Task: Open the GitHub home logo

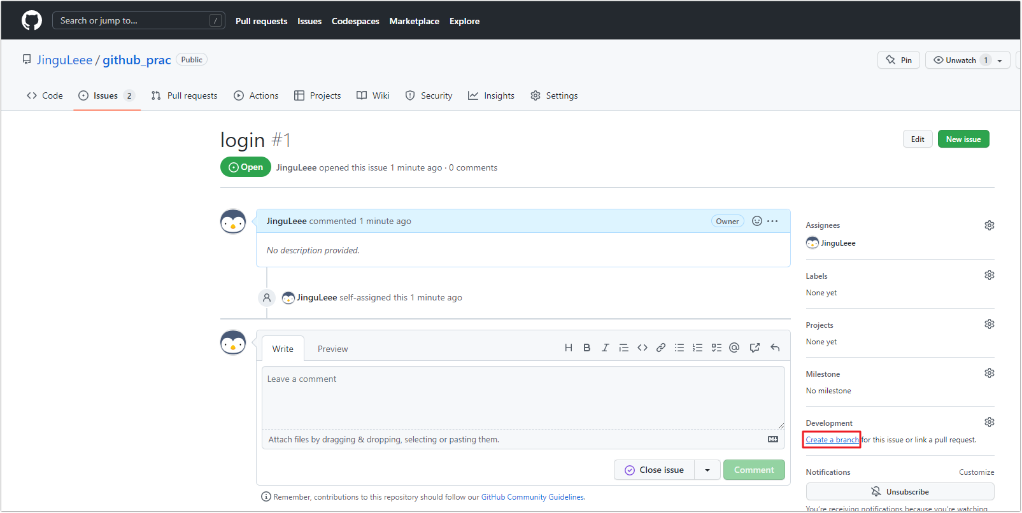Action: (32, 20)
